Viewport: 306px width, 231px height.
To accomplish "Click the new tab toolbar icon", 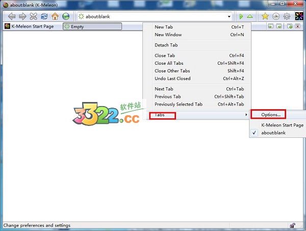I will point(290,26).
